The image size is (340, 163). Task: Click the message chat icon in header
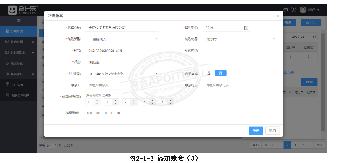click(x=286, y=10)
